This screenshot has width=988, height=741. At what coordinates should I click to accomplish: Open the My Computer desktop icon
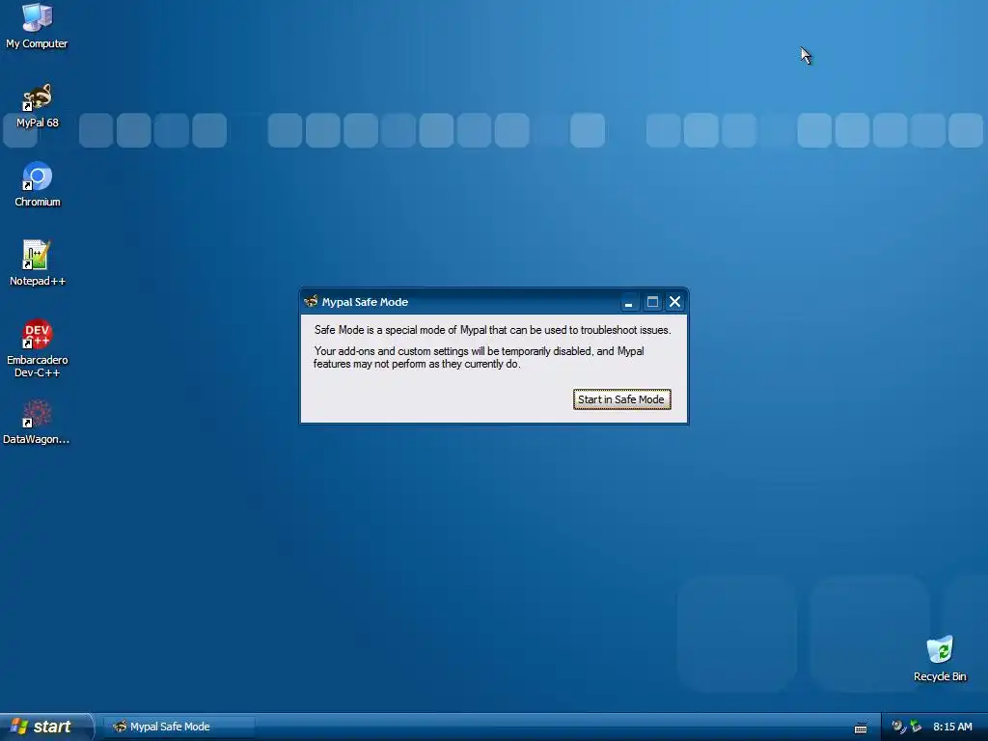[x=37, y=25]
